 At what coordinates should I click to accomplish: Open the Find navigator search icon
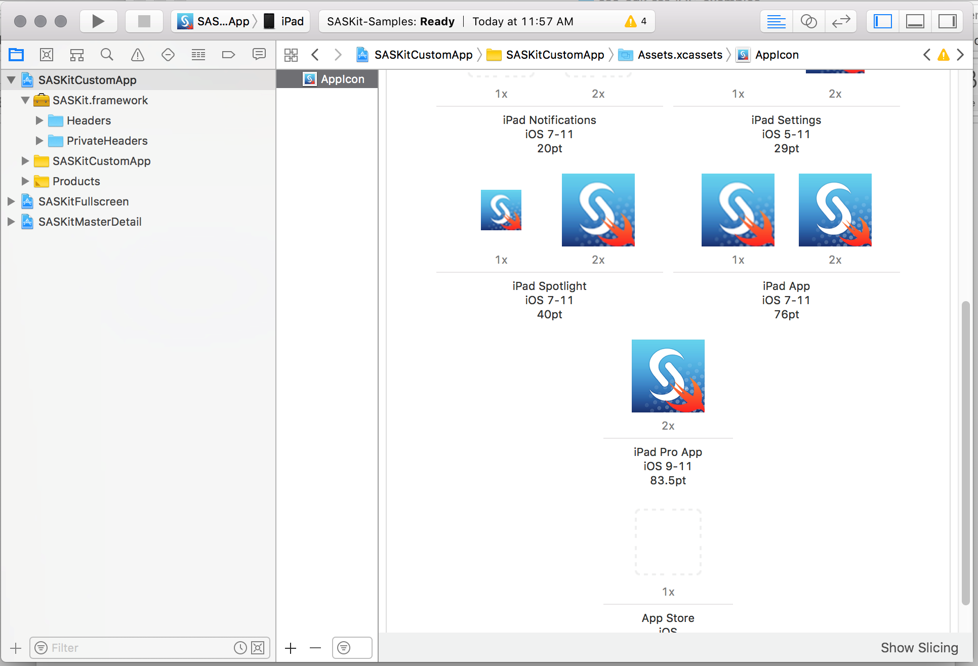click(x=107, y=55)
